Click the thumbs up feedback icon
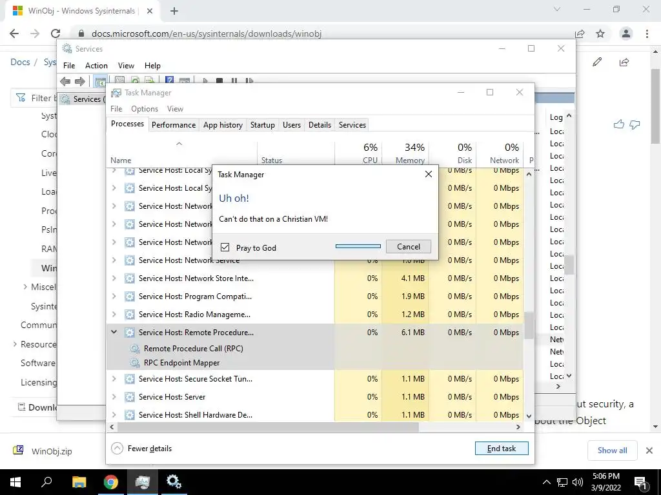The width and height of the screenshot is (661, 495). click(619, 124)
